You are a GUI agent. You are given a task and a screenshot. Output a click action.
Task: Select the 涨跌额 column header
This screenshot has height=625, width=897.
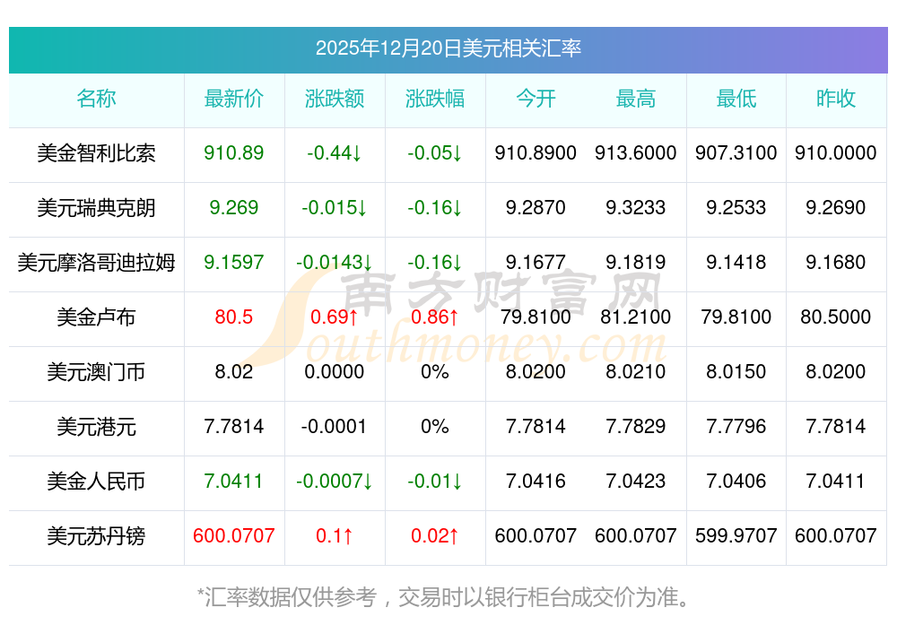coord(335,99)
